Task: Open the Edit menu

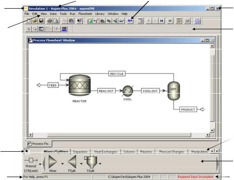Action: (35, 14)
